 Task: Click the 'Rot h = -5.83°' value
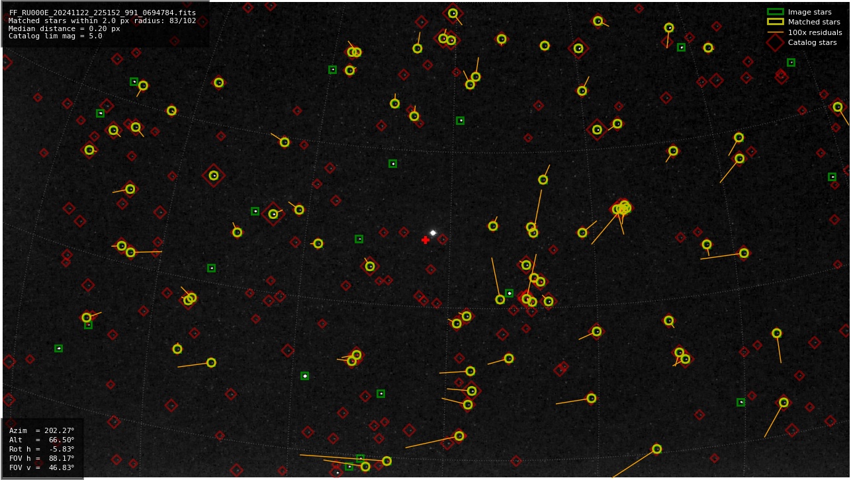(x=42, y=449)
